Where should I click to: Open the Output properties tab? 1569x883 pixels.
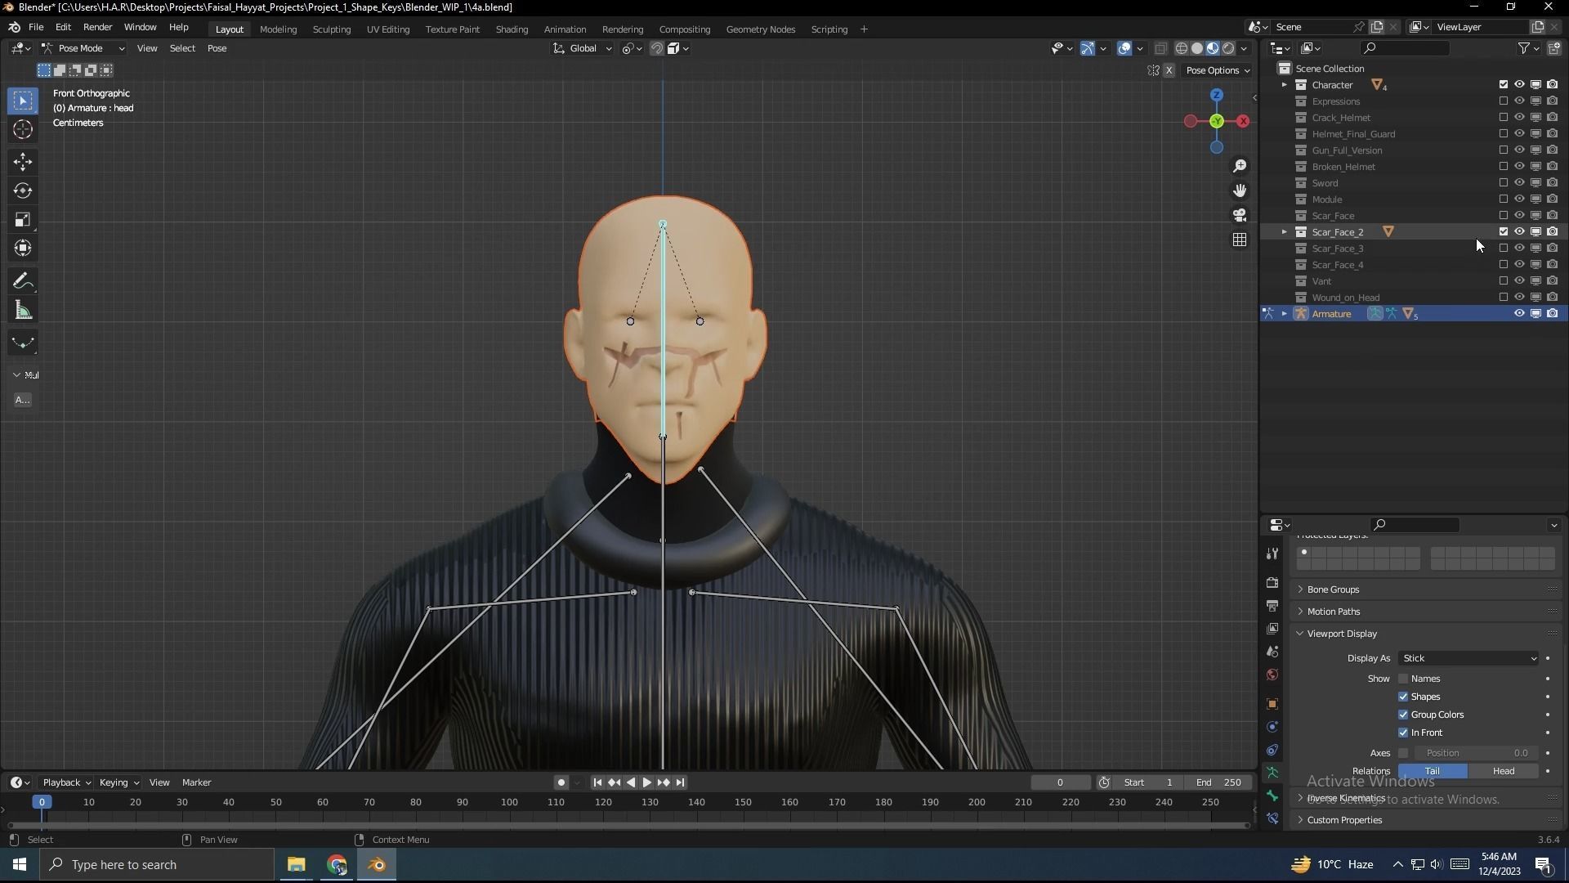pyautogui.click(x=1272, y=606)
